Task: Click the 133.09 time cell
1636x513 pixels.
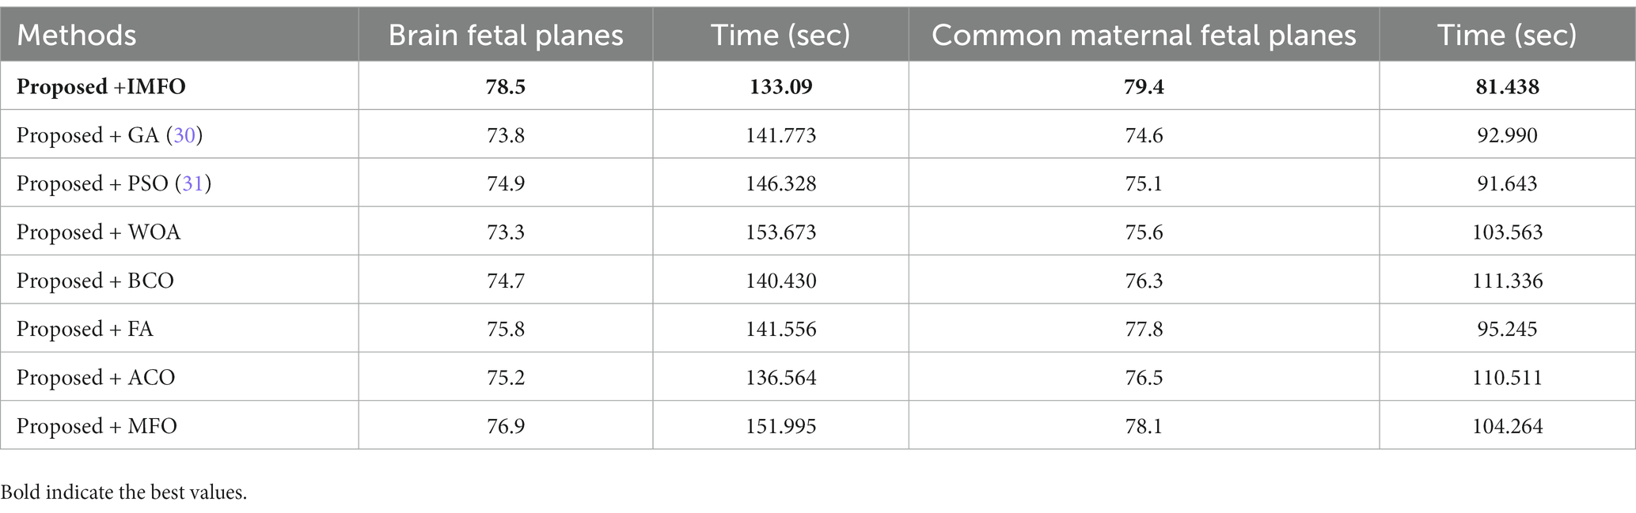Action: pyautogui.click(x=780, y=86)
